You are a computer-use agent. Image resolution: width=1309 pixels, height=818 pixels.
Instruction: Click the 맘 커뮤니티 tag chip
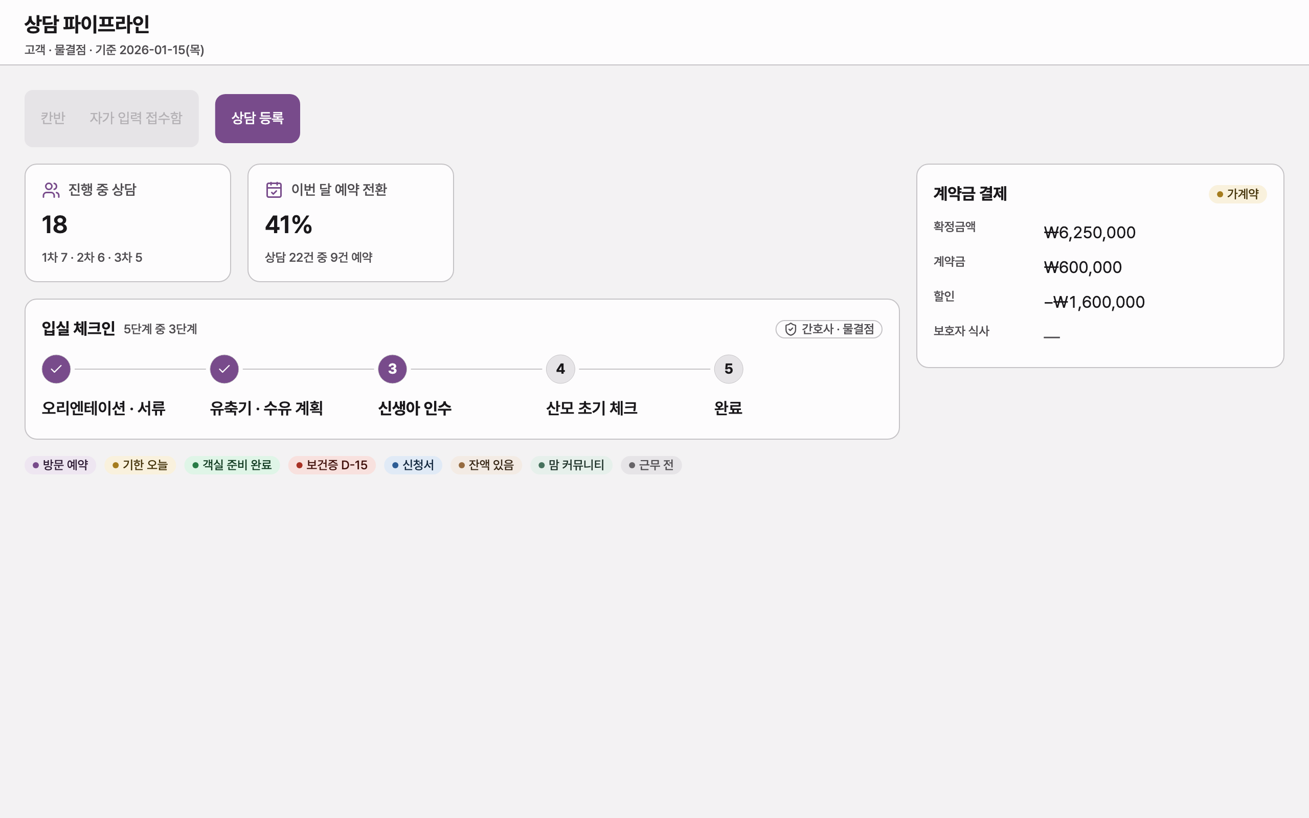[572, 465]
